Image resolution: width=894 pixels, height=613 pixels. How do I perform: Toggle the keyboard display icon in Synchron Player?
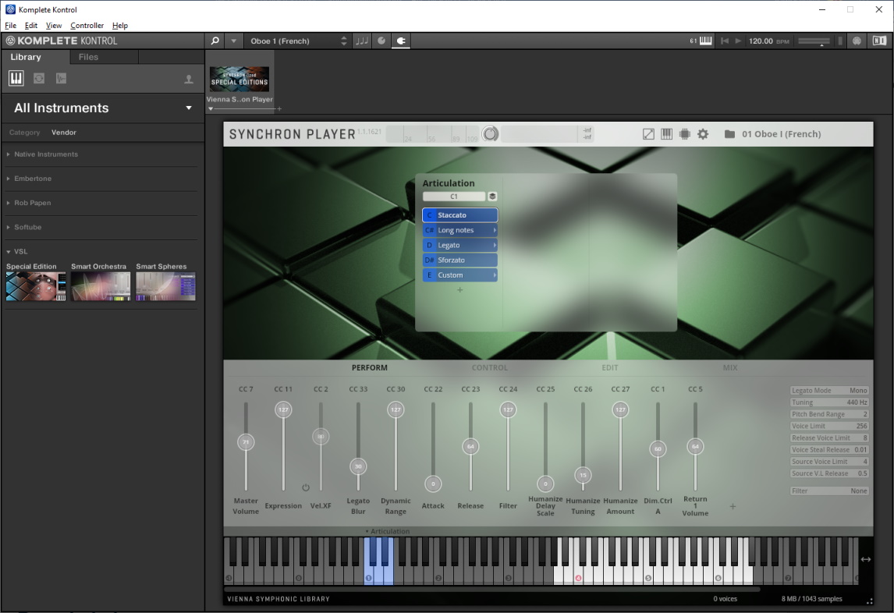pos(666,134)
